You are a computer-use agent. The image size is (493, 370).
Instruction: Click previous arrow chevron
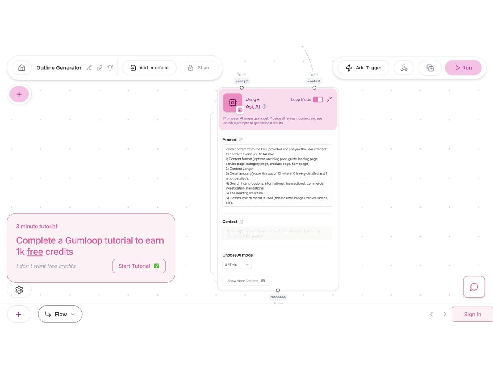click(x=431, y=314)
